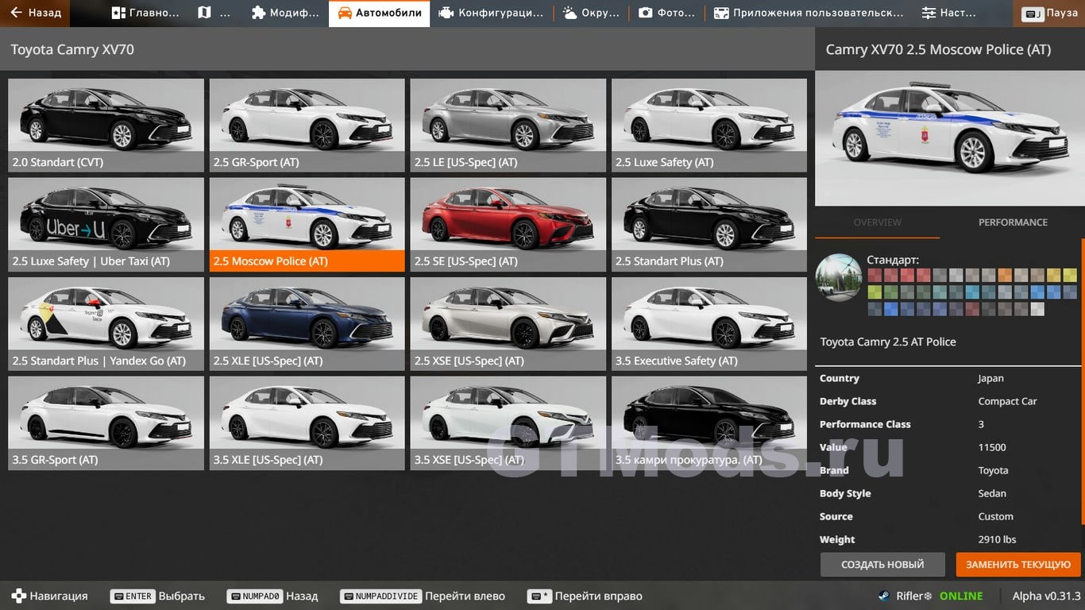
Task: Select the Автомобили vehicles tab
Action: click(x=380, y=13)
